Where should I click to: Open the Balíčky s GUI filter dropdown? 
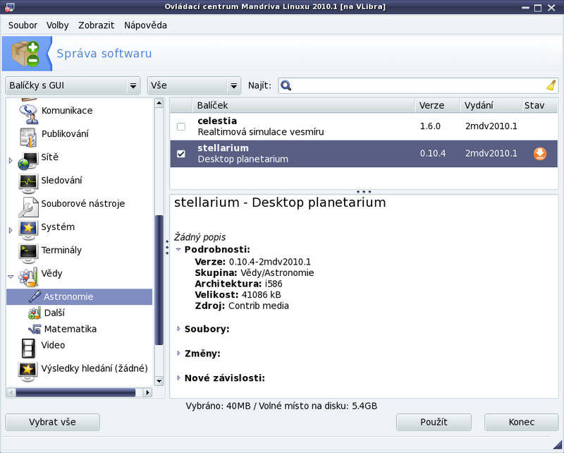click(73, 85)
